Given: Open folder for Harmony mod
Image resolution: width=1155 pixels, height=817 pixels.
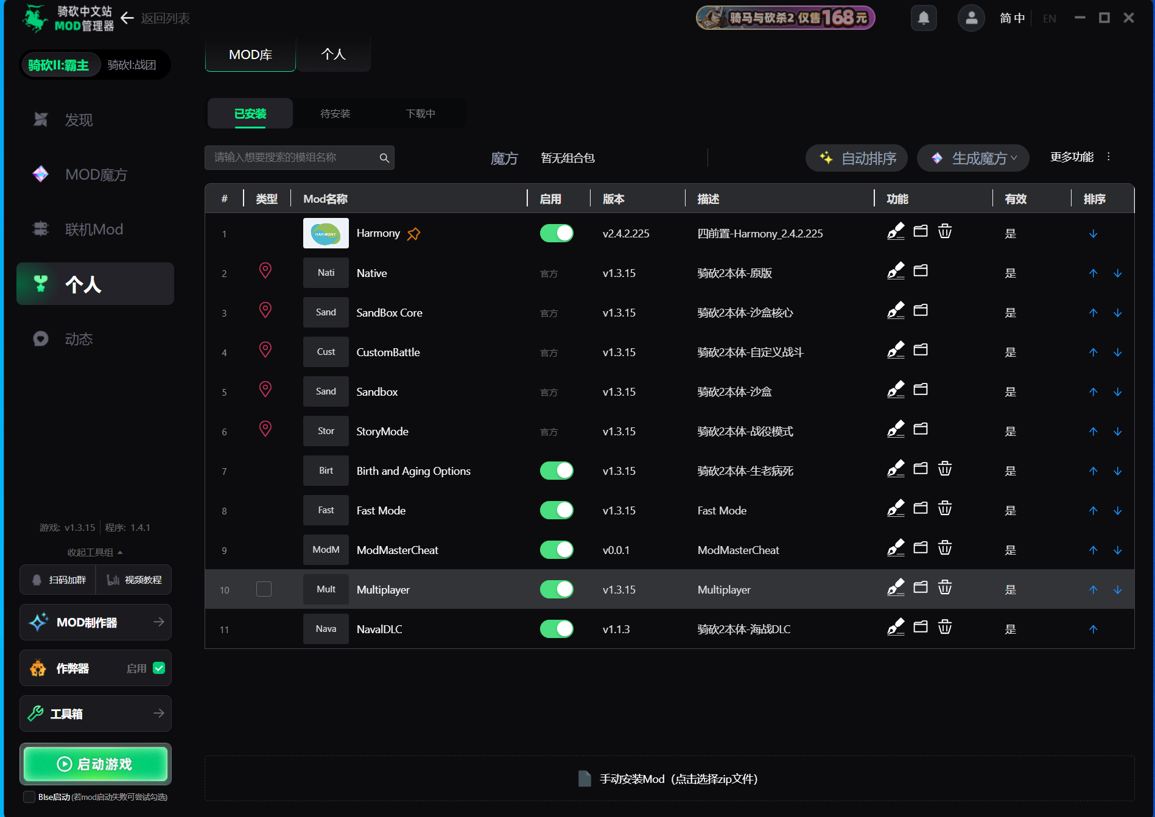Looking at the screenshot, I should 921,231.
